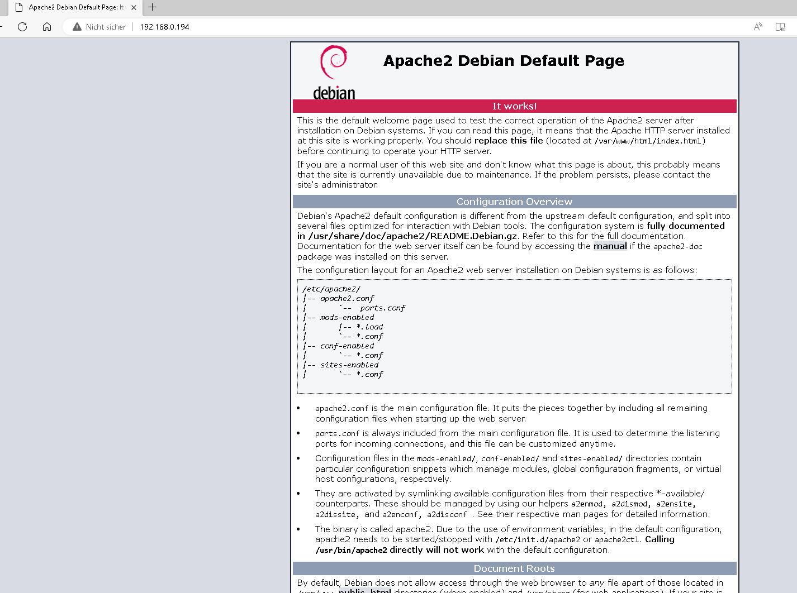This screenshot has width=797, height=593.
Task: Click 'apache2-doc' package name text
Action: click(x=678, y=247)
